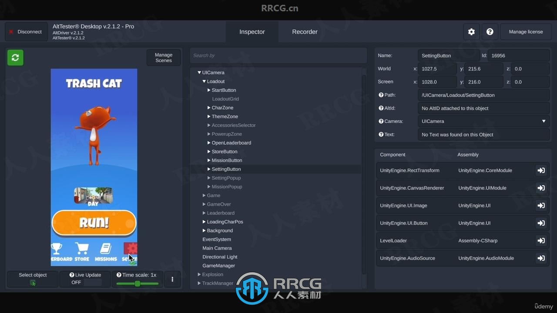Collapse the UICamera tree node

pyautogui.click(x=199, y=73)
